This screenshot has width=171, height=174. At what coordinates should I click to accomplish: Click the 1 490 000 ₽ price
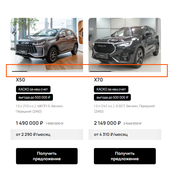[30, 123]
